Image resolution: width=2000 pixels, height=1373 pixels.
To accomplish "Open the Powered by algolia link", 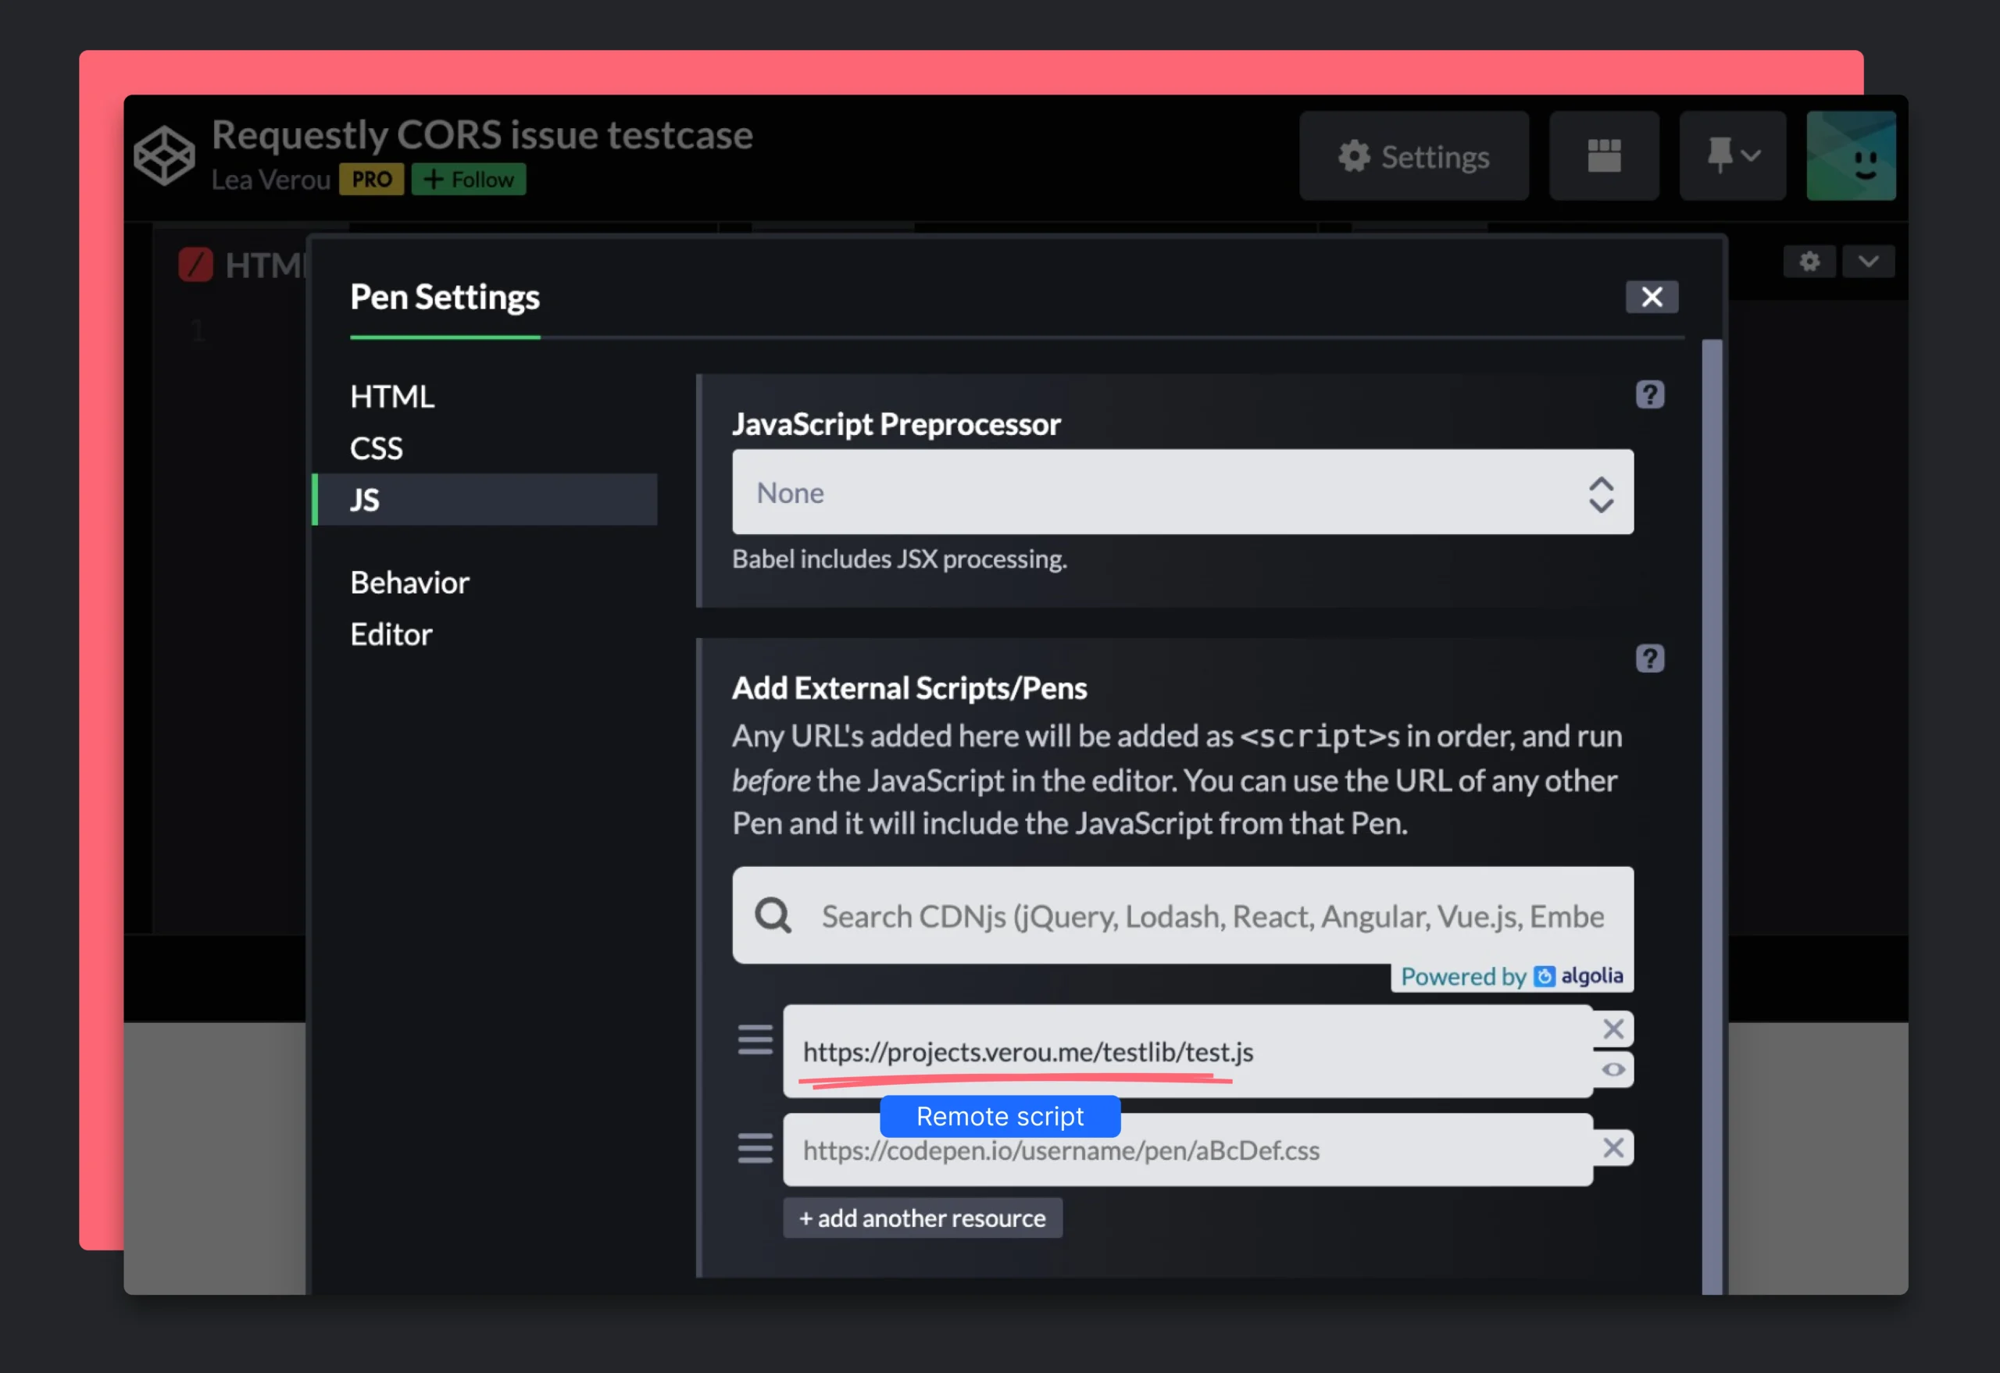I will [1512, 976].
